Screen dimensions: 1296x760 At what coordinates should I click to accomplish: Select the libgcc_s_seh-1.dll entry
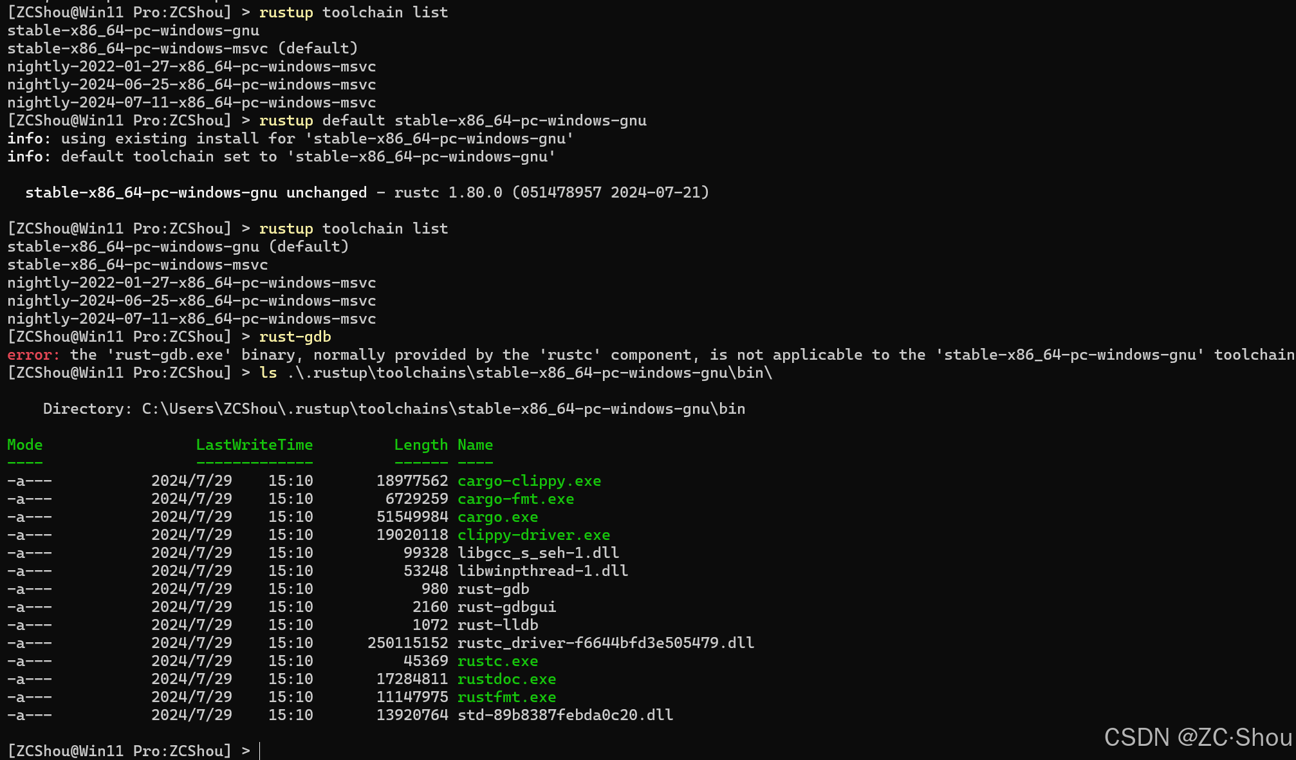point(538,553)
